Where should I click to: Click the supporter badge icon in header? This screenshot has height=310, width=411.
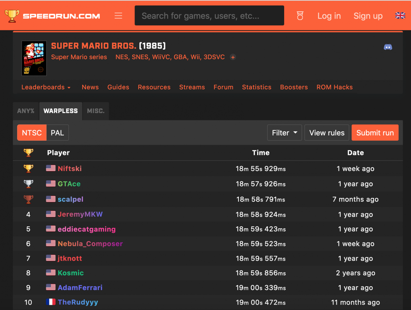click(300, 16)
